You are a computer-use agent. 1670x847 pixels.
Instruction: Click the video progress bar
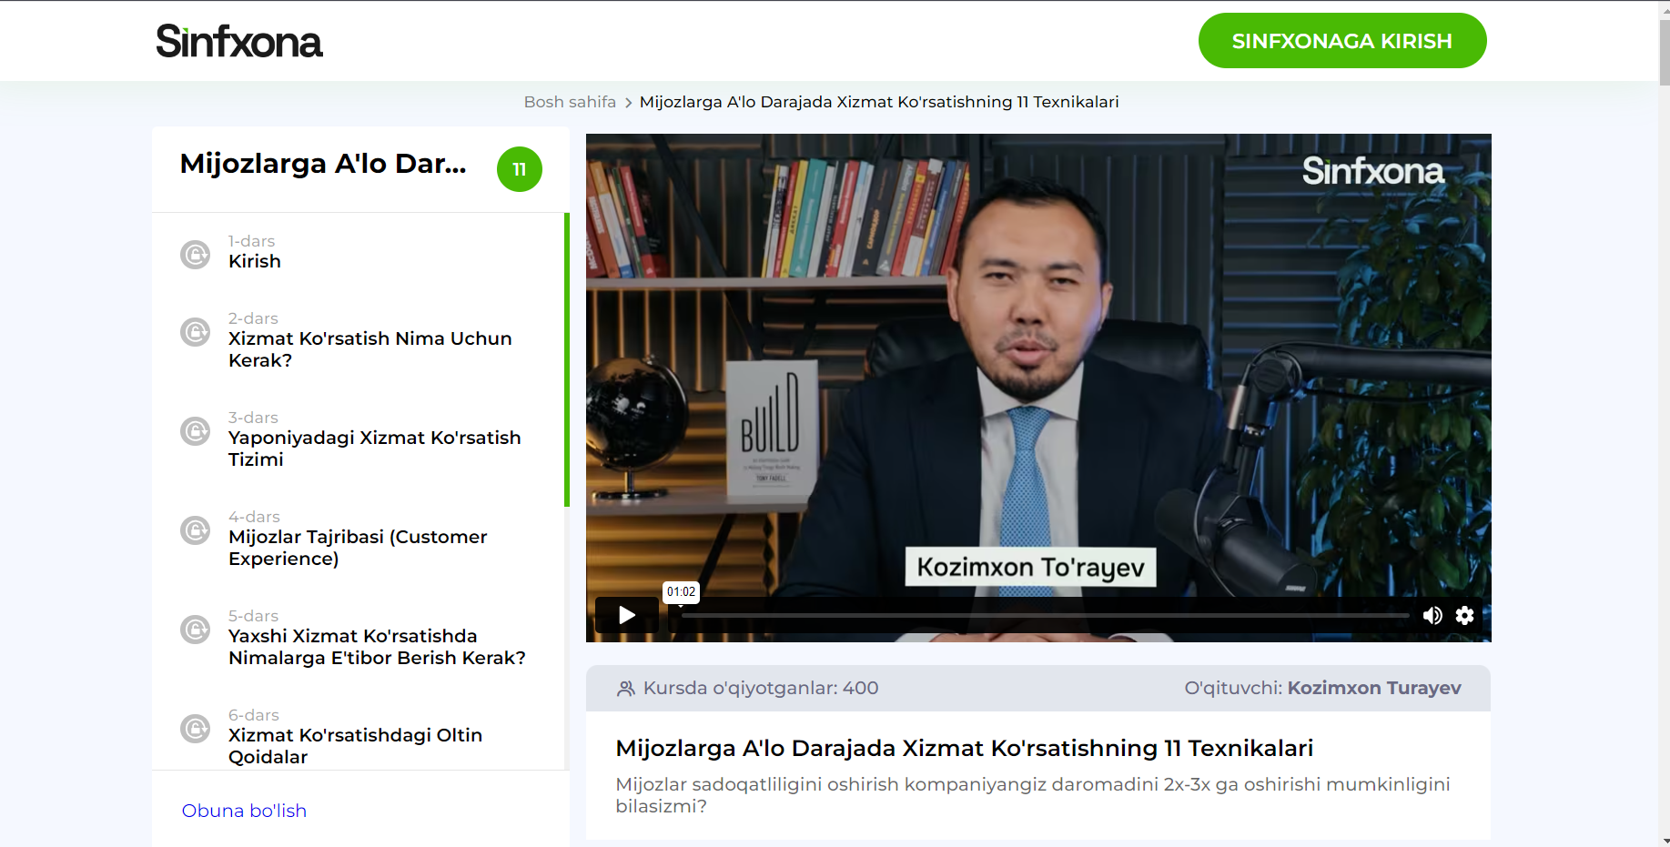(x=1045, y=616)
